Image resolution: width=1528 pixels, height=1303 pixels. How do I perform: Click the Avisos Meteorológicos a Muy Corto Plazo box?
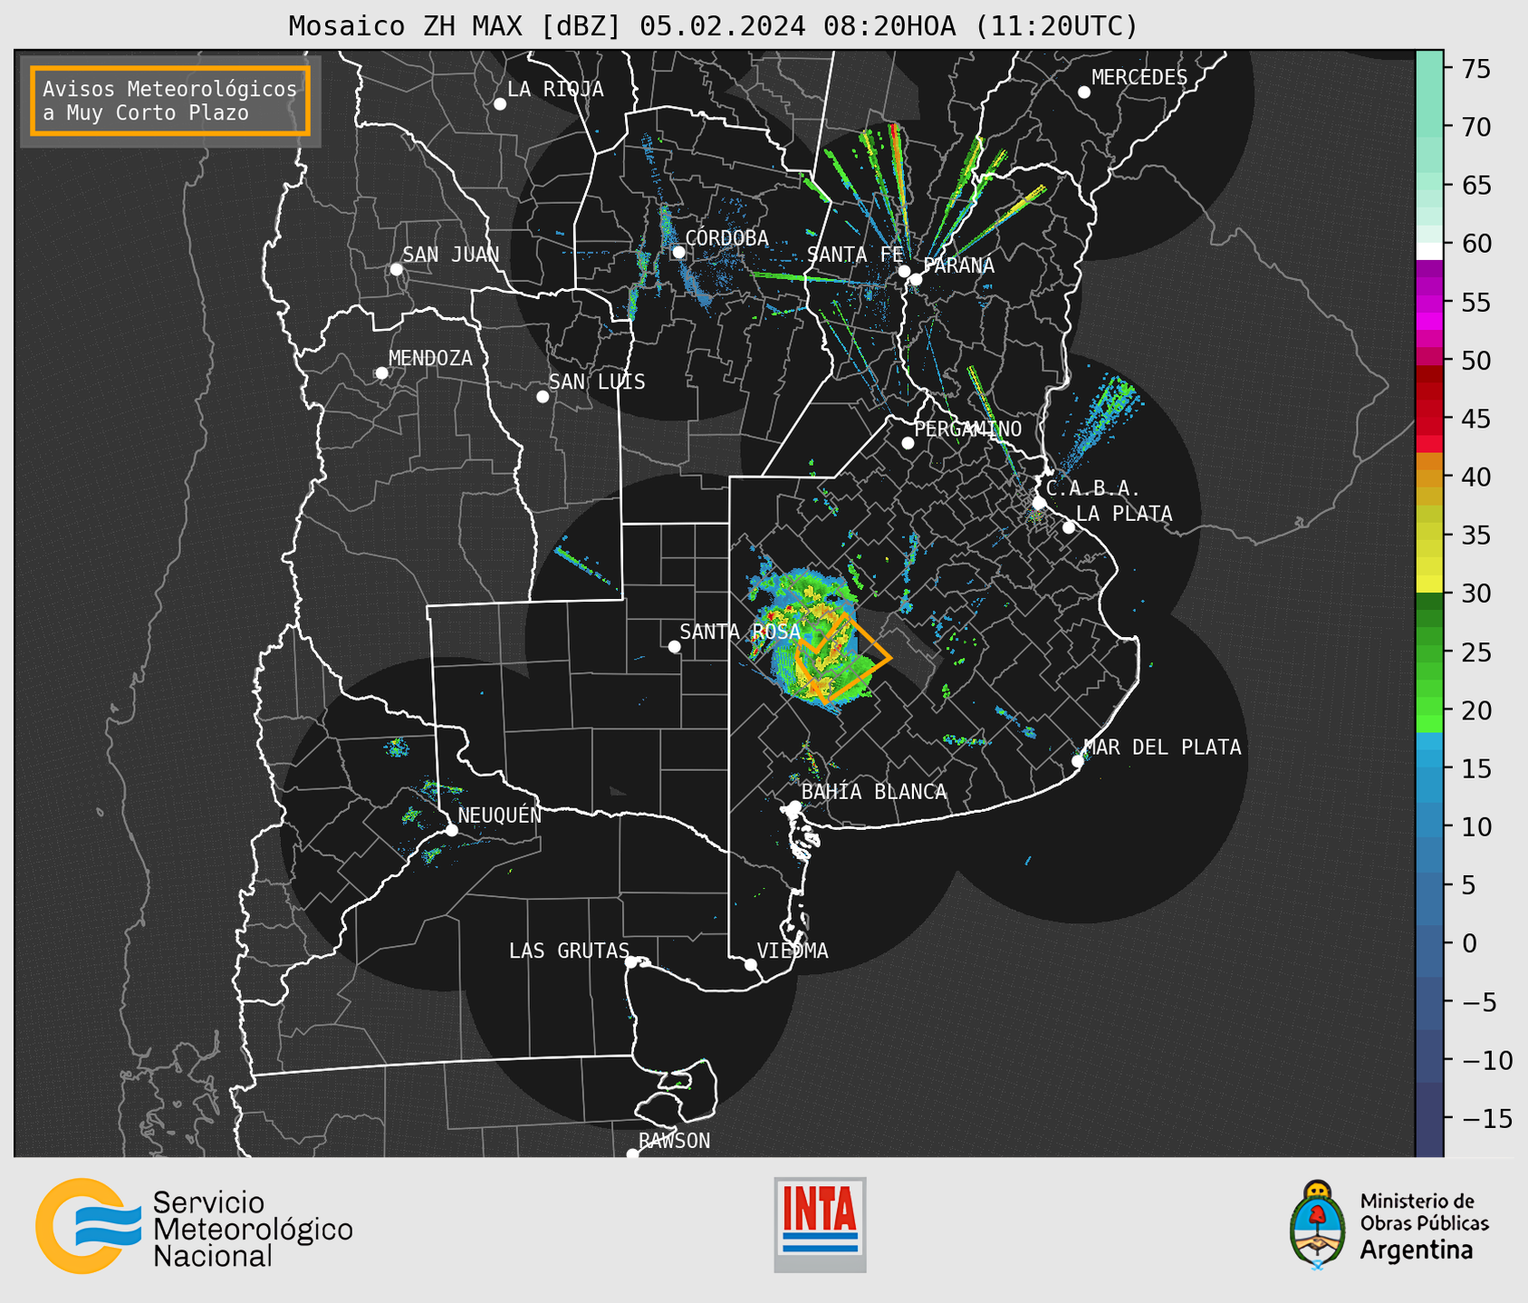(170, 101)
